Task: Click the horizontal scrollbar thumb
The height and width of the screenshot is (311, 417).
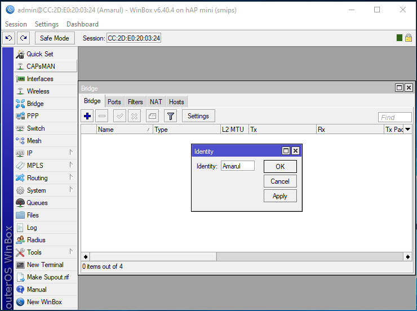Action: [153, 257]
